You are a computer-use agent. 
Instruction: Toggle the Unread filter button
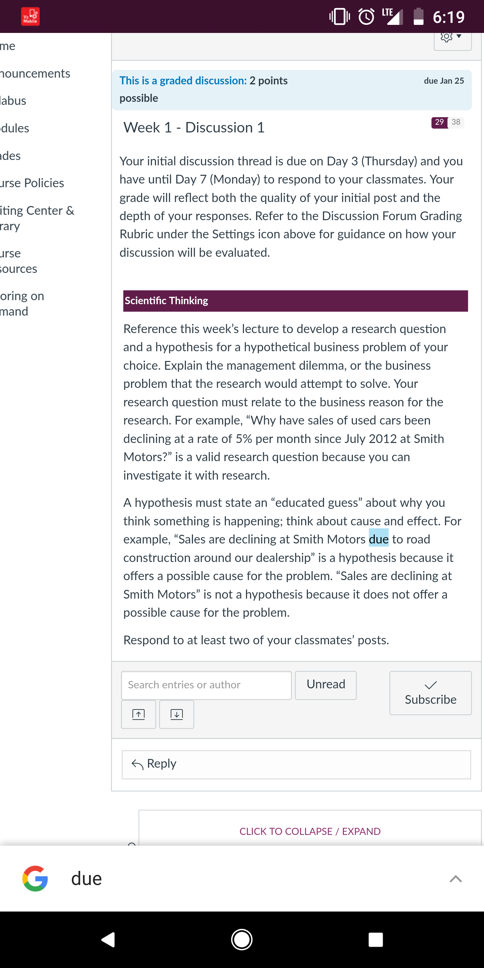tap(326, 685)
